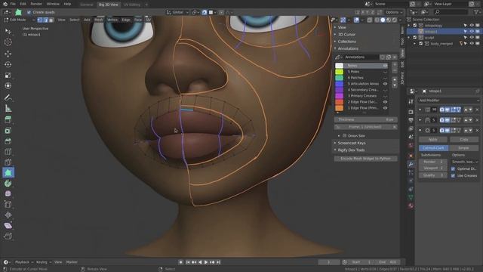483x272 pixels.
Task: Expand the Rigify Dev Tools panel
Action: pyautogui.click(x=351, y=150)
